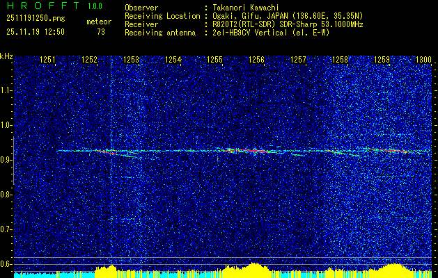The width and height of the screenshot is (438, 278).
Task: Click the 0.7 kHz axis label
Action: [x=6, y=229]
